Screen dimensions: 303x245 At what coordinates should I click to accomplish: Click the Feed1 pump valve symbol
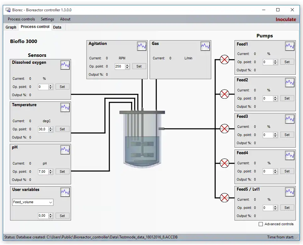[x=224, y=59]
